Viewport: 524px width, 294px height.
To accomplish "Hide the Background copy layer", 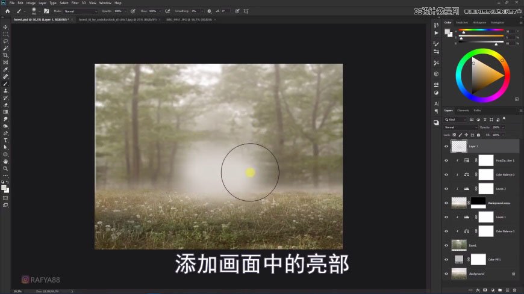I will pyautogui.click(x=446, y=203).
